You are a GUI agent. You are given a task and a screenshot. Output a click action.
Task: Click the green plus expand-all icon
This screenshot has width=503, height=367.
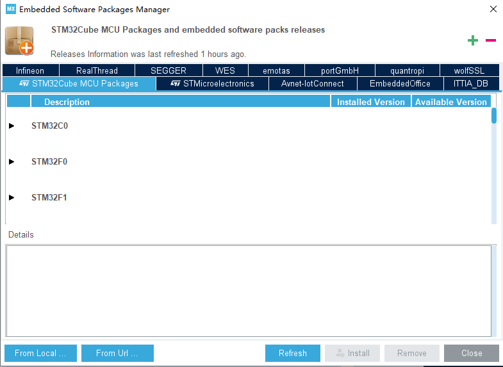pos(472,40)
